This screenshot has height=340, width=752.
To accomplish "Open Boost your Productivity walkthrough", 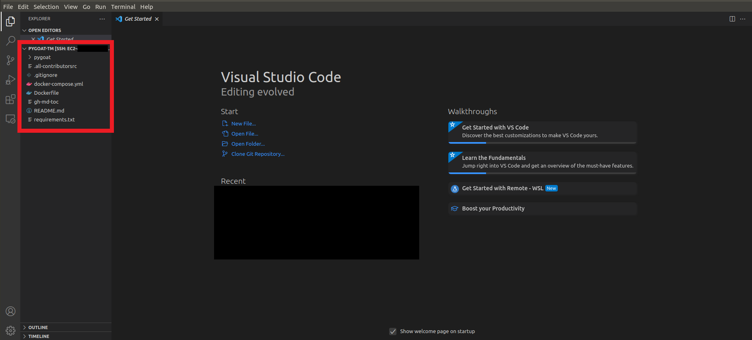I will [542, 208].
